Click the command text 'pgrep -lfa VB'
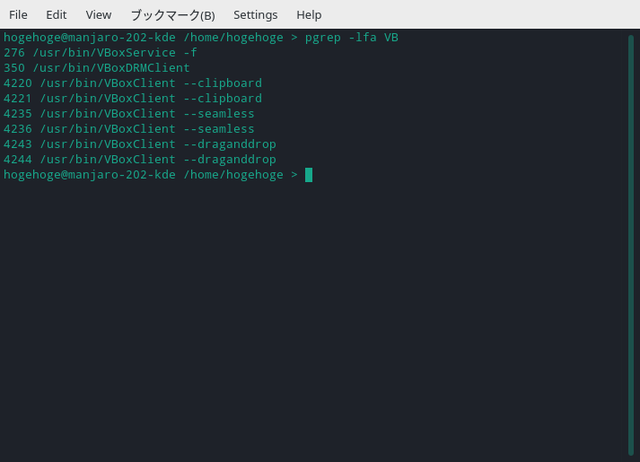This screenshot has height=462, width=640. (352, 38)
